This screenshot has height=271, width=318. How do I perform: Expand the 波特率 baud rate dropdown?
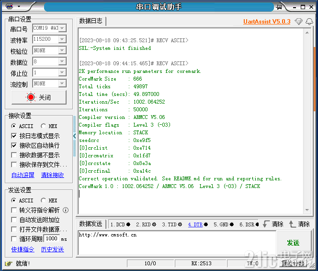pos(62,39)
